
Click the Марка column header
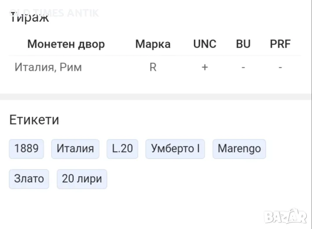click(153, 44)
